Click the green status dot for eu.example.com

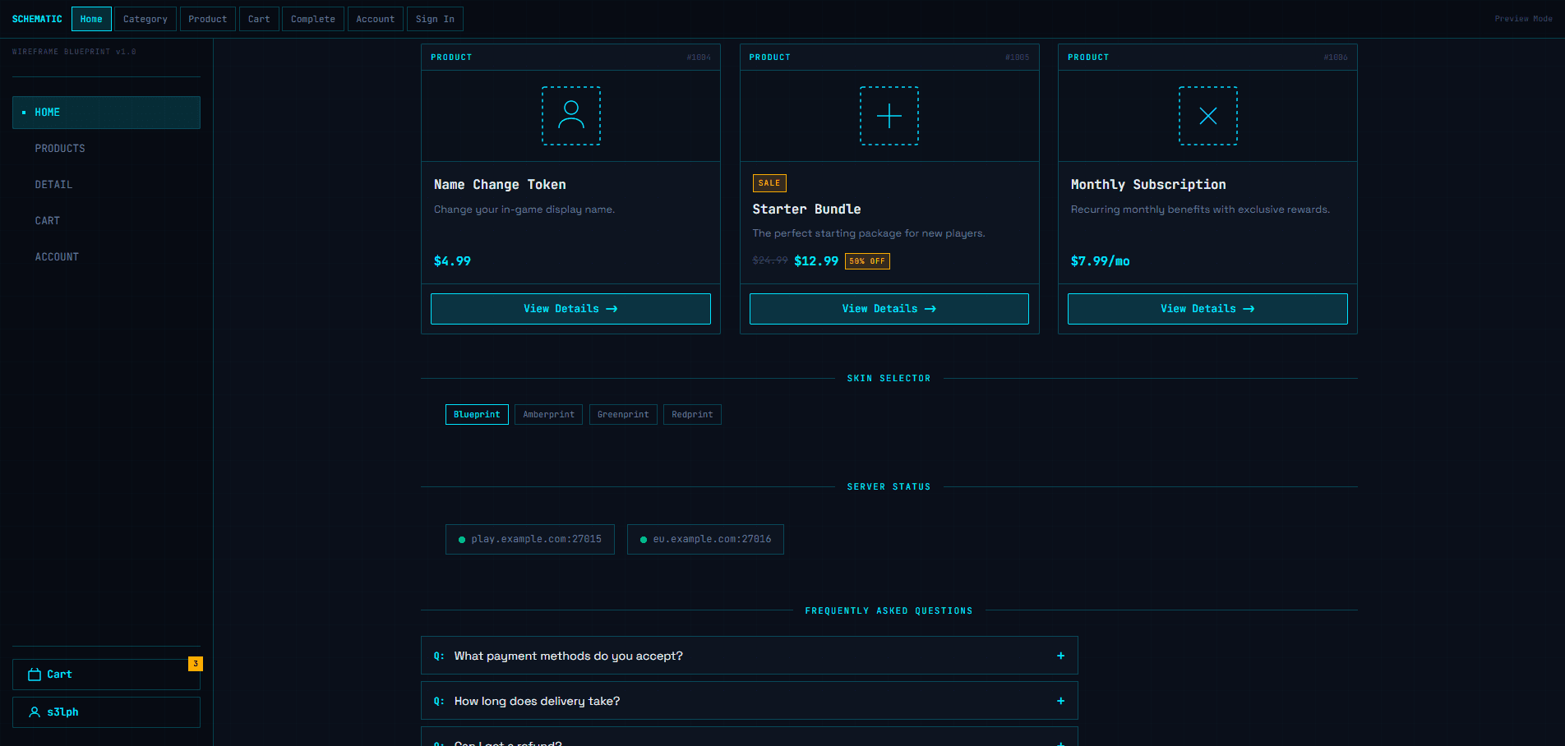click(644, 540)
